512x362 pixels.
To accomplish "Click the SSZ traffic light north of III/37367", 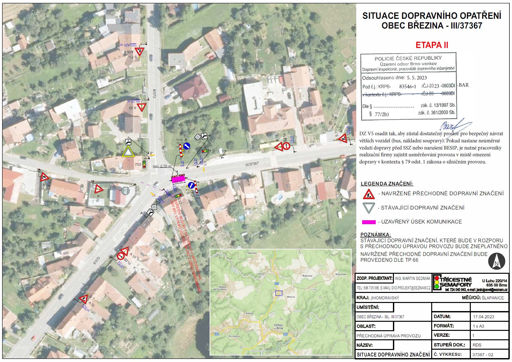I will click(x=205, y=151).
